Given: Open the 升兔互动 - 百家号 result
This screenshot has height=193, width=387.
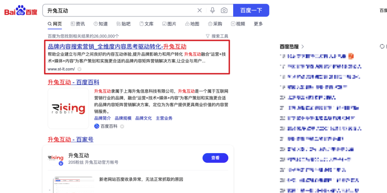Looking at the screenshot, I should click(70, 140).
